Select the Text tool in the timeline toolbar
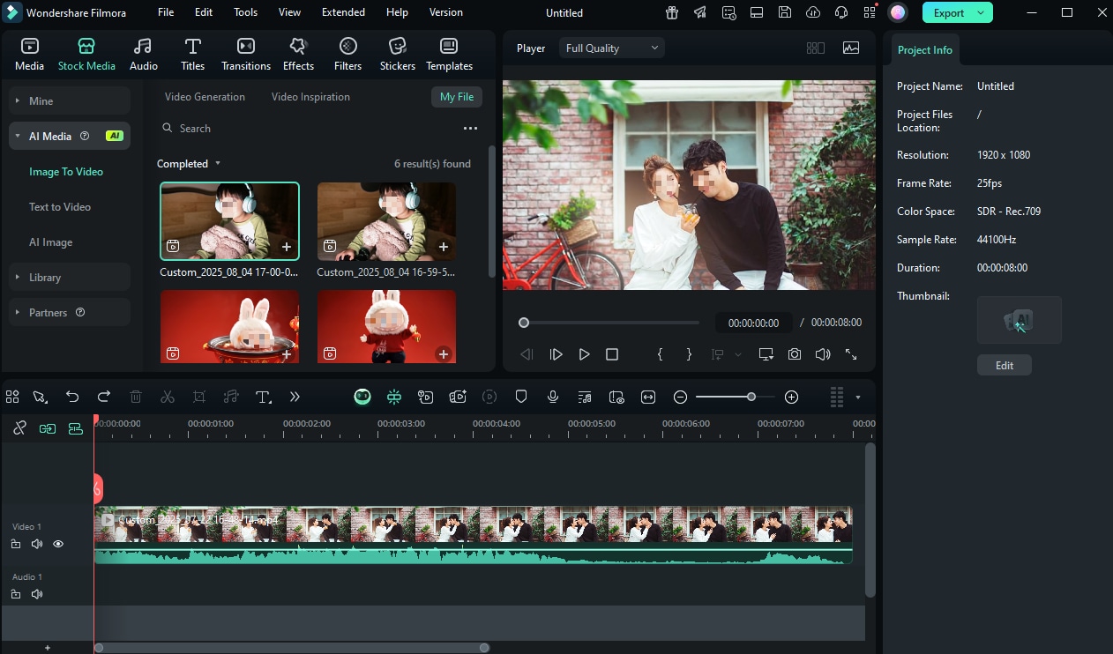Screen dimensions: 1113x654 (263, 398)
